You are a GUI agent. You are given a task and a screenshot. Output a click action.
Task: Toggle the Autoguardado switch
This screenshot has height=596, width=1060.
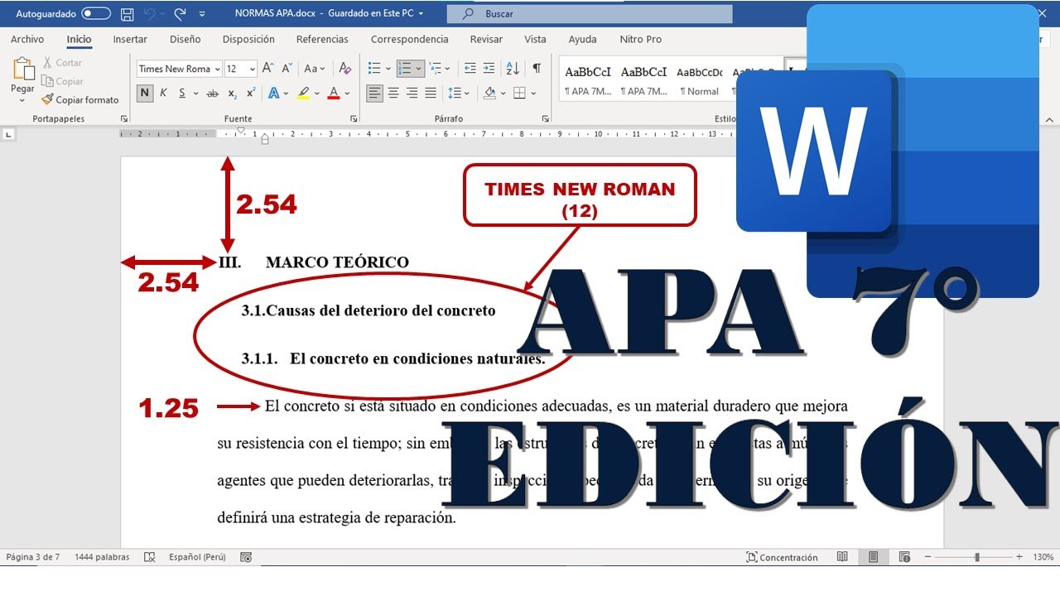coord(96,14)
